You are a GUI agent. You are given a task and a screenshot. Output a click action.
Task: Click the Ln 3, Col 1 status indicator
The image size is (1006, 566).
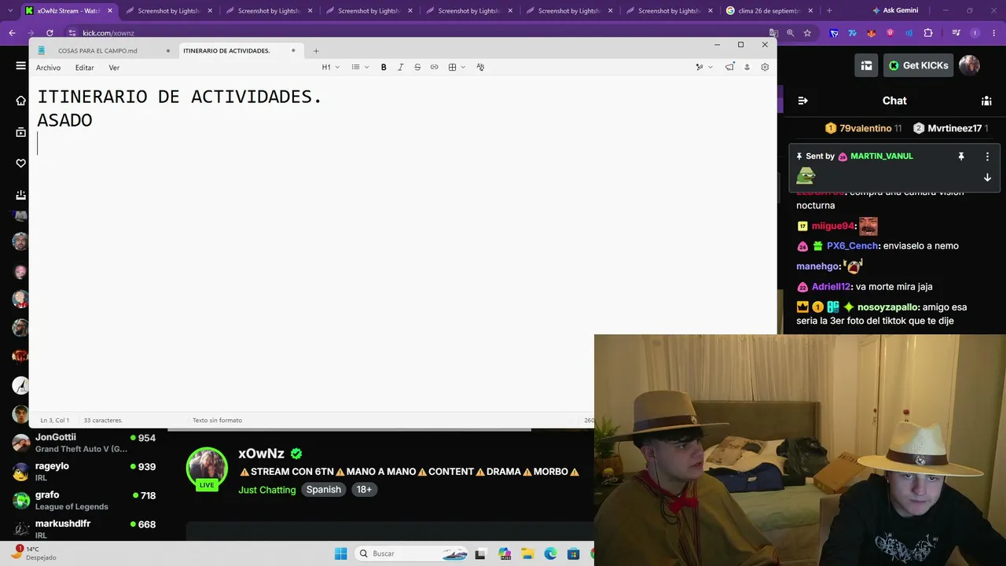(55, 421)
